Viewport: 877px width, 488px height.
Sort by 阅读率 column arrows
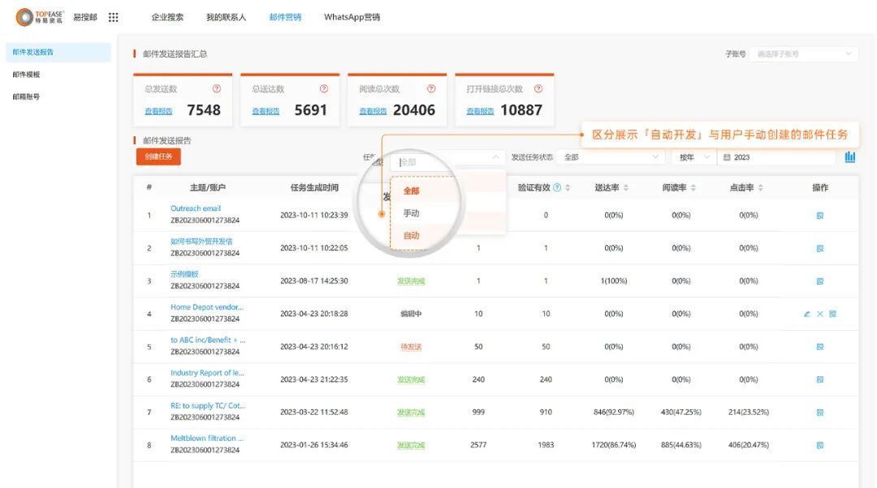click(x=693, y=187)
